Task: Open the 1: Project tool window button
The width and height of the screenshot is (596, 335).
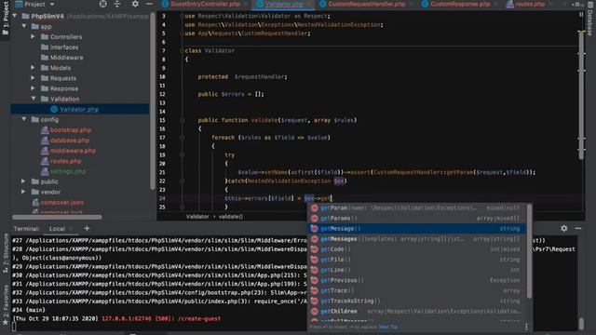Action: [x=5, y=19]
